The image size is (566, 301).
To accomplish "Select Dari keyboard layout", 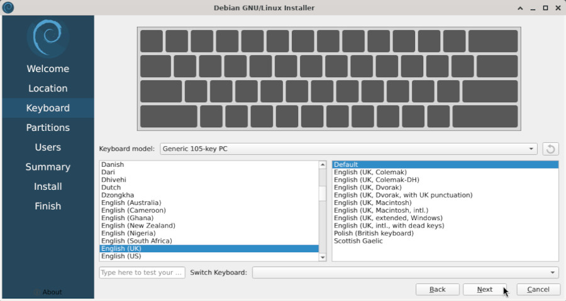I will (209, 172).
